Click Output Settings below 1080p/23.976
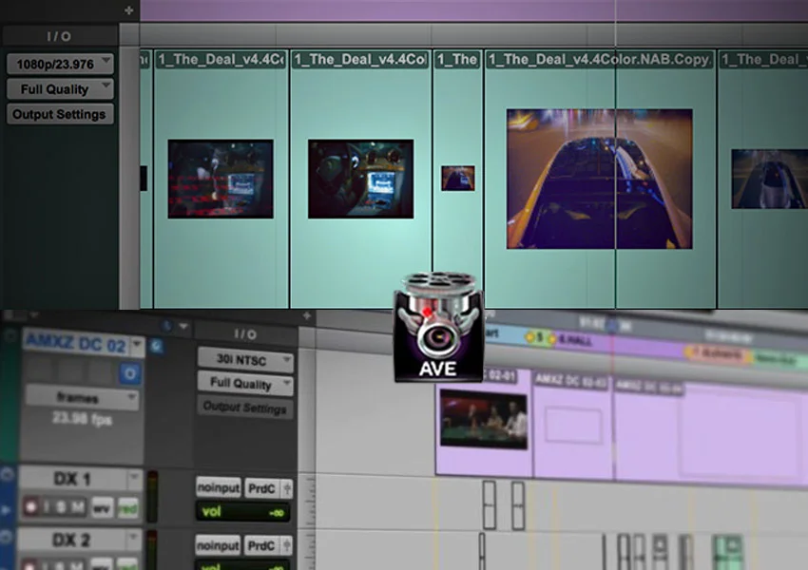 tap(60, 114)
